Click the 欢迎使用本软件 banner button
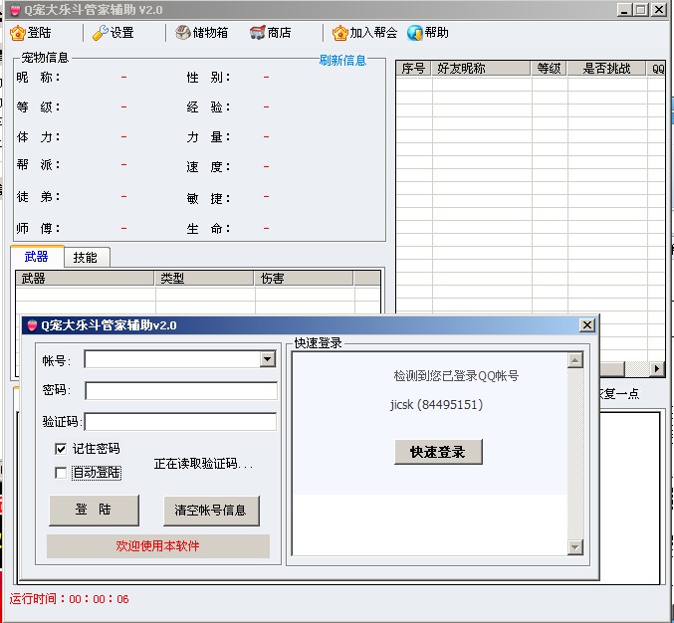 158,546
